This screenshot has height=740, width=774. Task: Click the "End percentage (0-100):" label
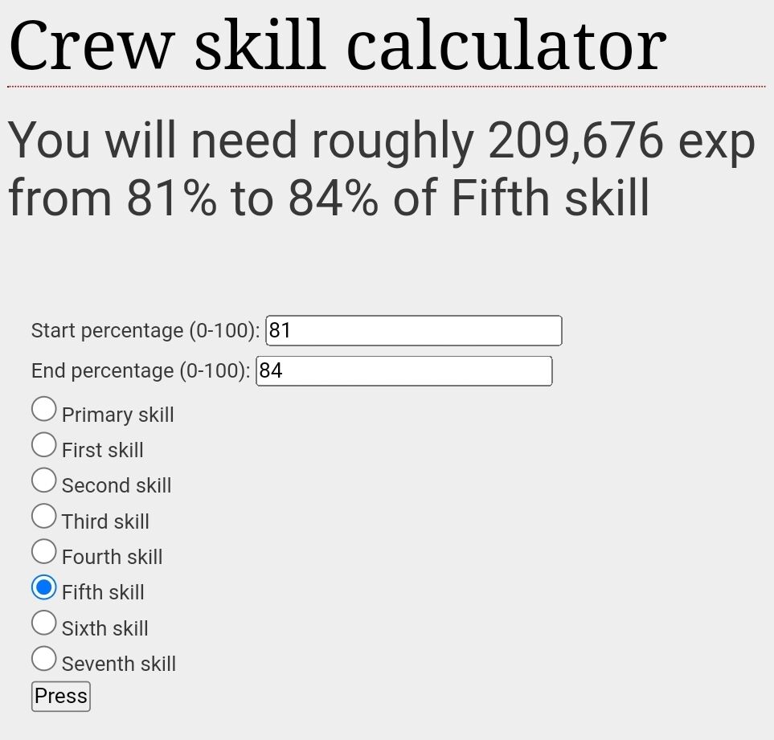[x=141, y=370]
